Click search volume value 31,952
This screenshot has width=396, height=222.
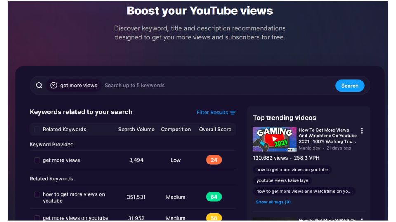[x=136, y=218]
